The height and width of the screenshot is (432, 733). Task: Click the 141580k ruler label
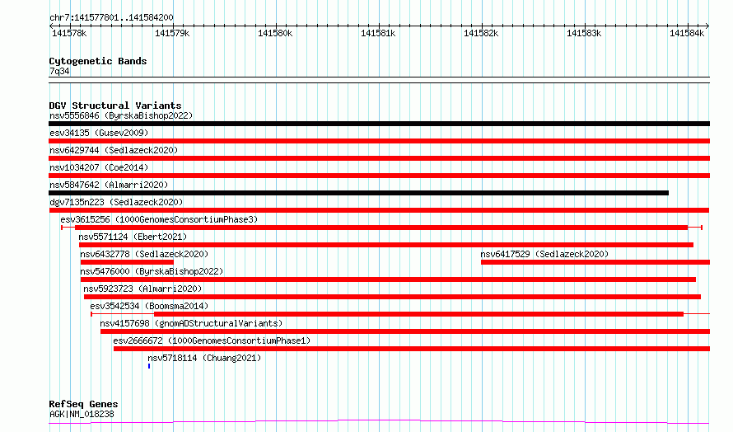[275, 33]
